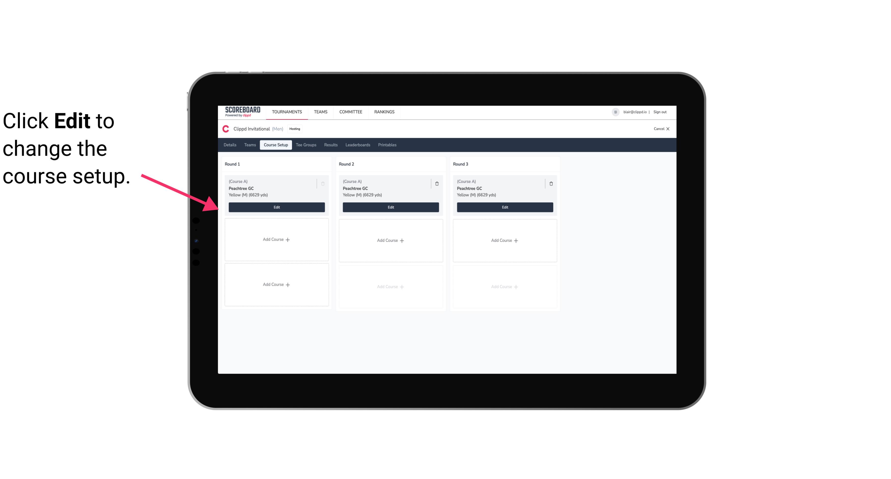Toggle second Add Course in Round 1

(276, 284)
